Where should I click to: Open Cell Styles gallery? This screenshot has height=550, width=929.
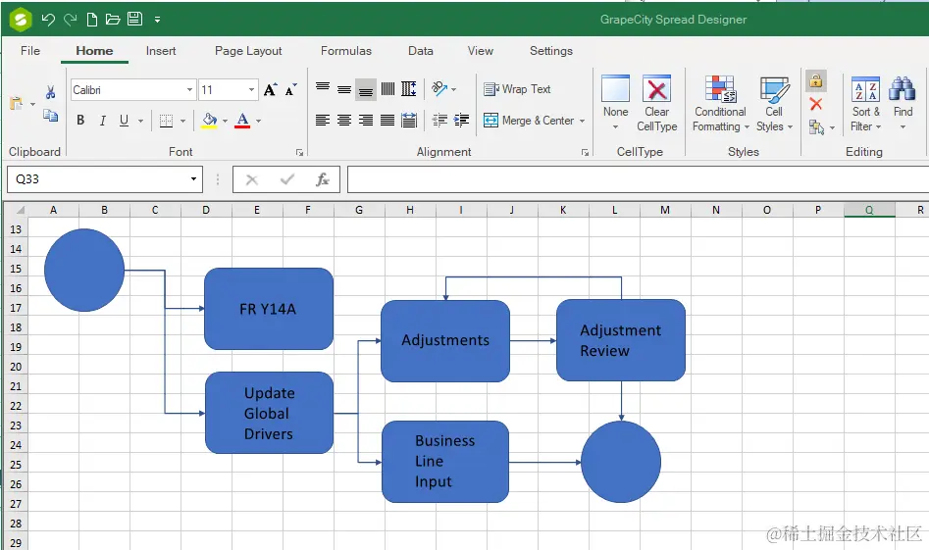774,104
